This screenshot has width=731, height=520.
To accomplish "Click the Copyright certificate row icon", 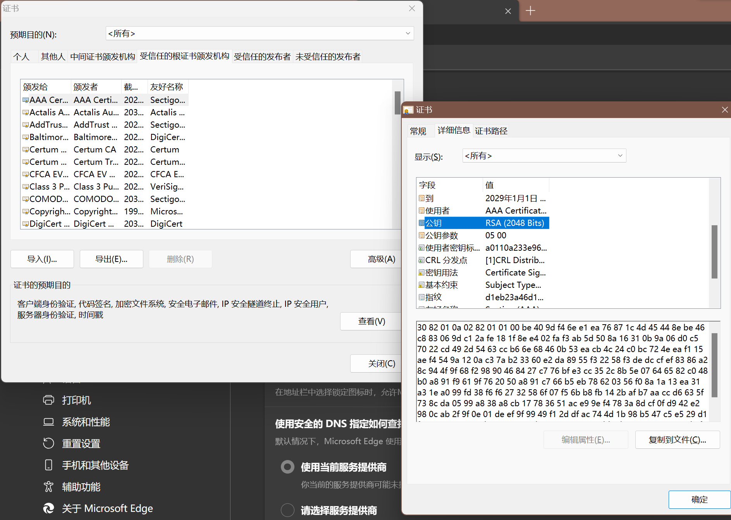I will click(x=26, y=212).
